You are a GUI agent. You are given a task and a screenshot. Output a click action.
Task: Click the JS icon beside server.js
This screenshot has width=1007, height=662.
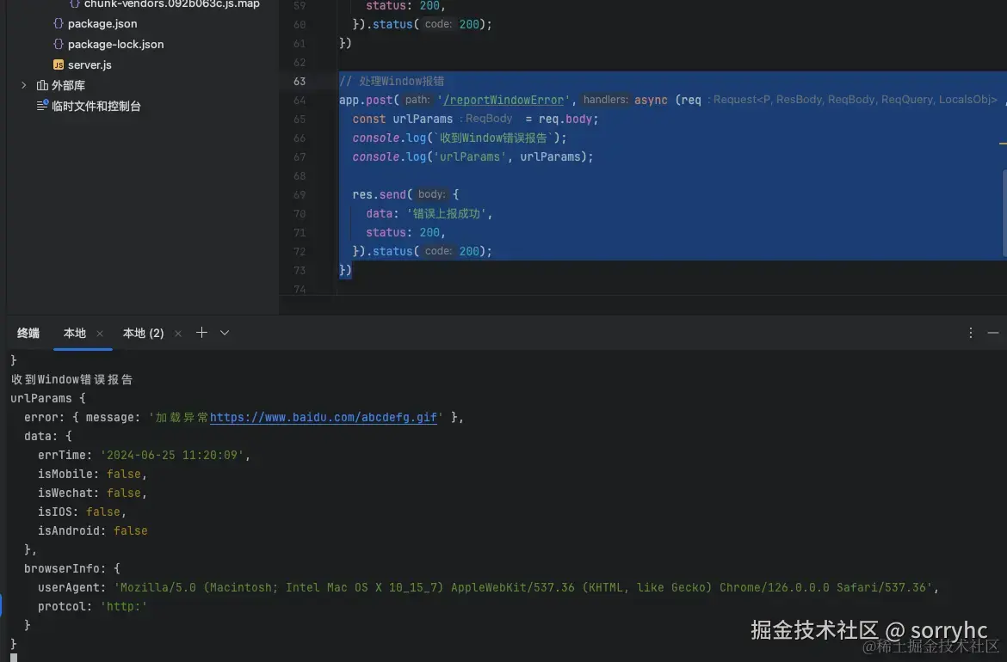pos(59,64)
